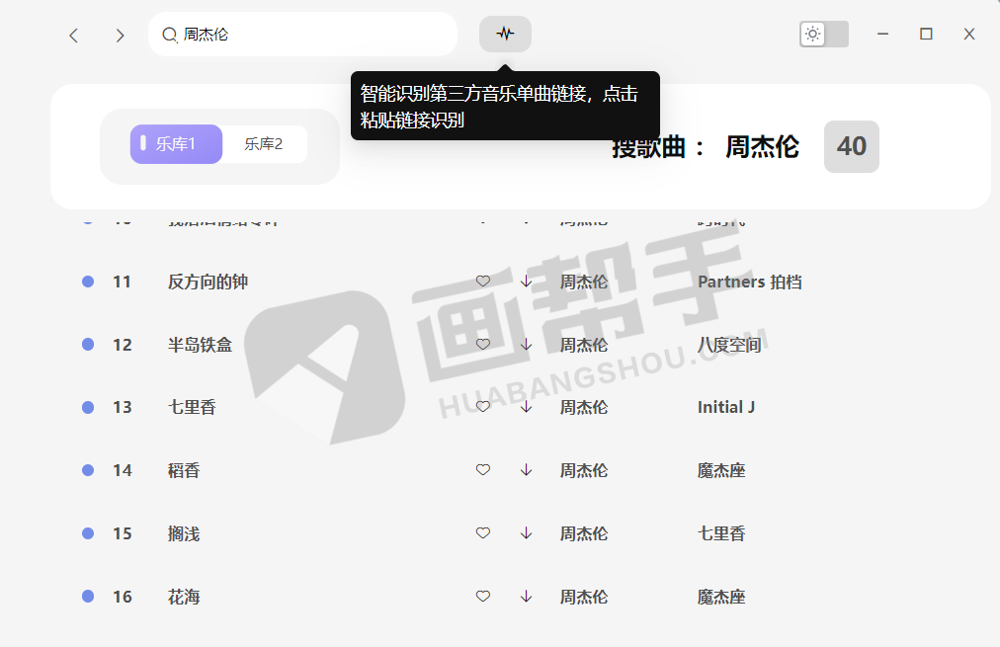Open artist 周杰伦 in row 15
Screen dimensions: 1000x647
(584, 533)
